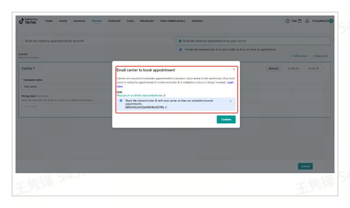
Task: Open the Warehouse tab
Action: (147, 21)
